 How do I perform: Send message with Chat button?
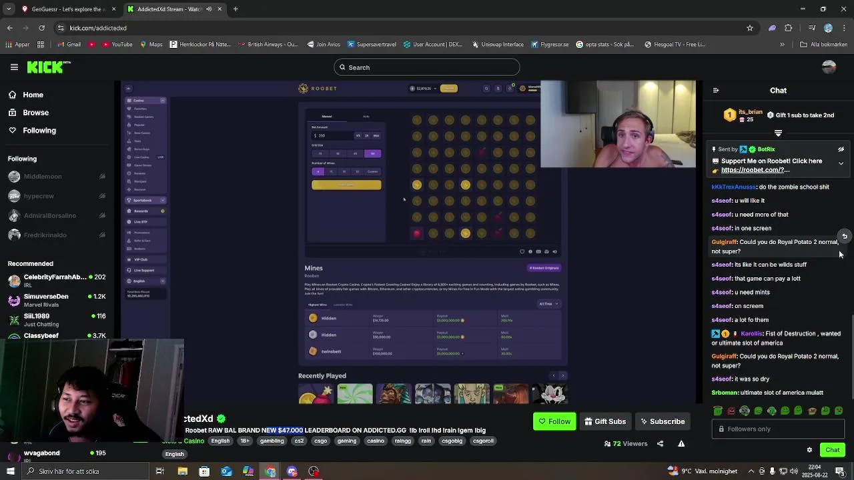tap(832, 450)
